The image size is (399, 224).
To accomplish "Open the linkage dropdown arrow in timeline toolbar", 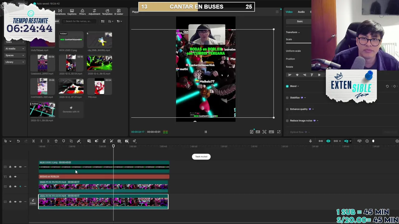I will pyautogui.click(x=340, y=141).
